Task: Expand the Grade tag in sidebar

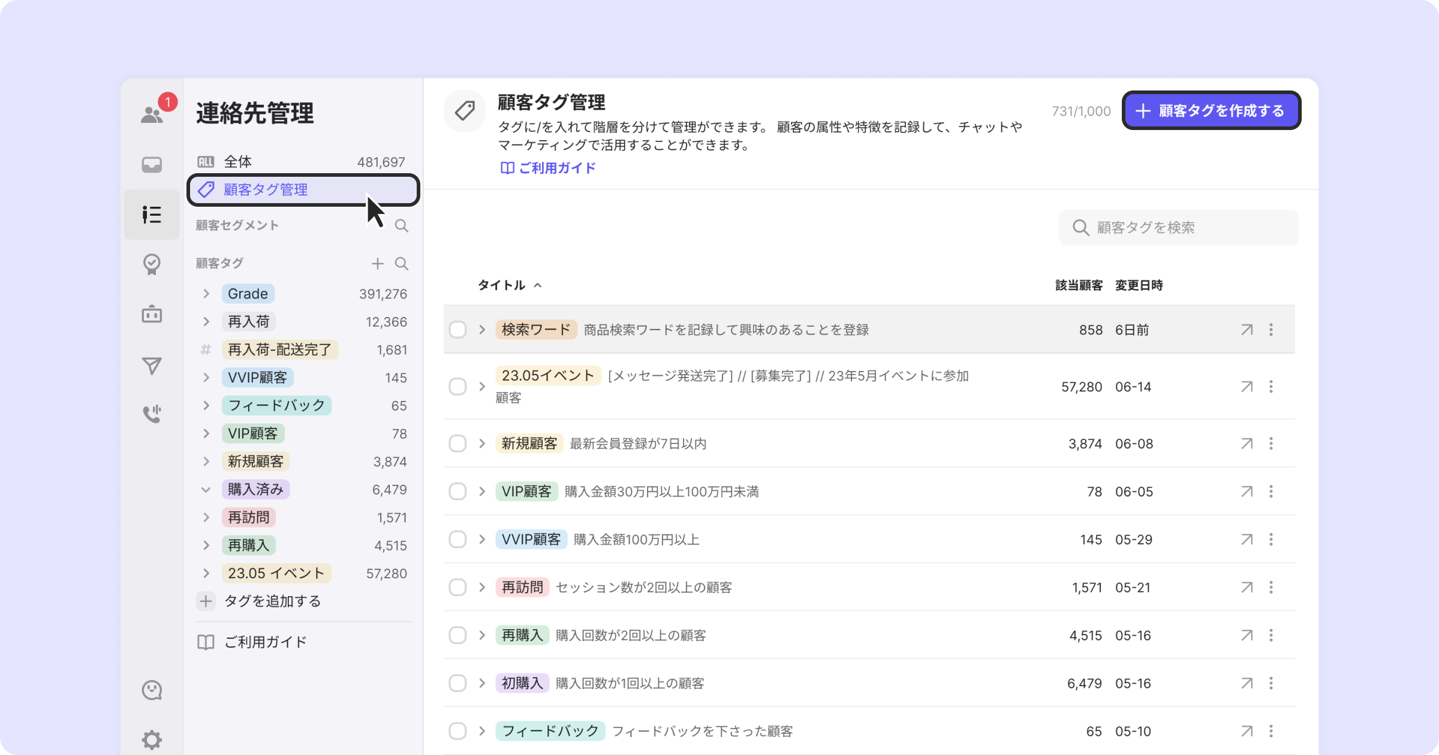Action: click(x=206, y=294)
